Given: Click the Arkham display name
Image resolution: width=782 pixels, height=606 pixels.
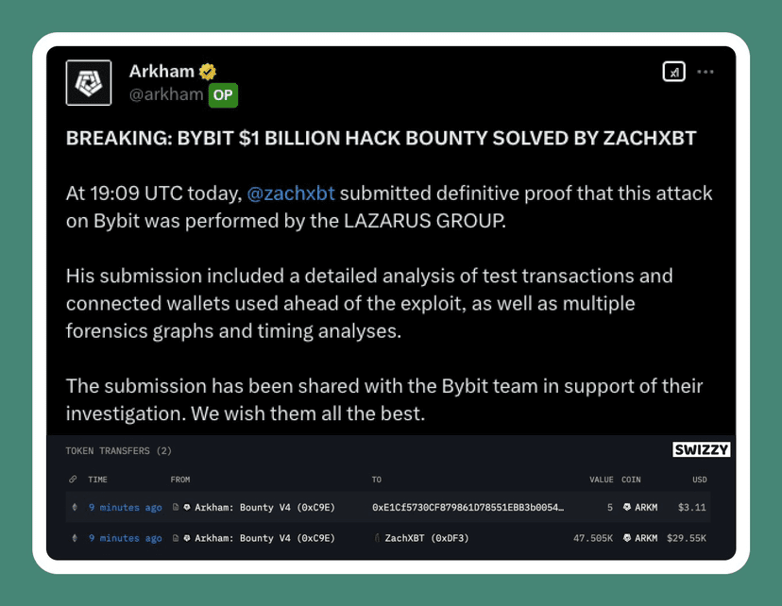Looking at the screenshot, I should 161,72.
